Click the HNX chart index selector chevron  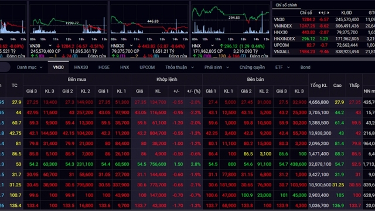coord(212,46)
